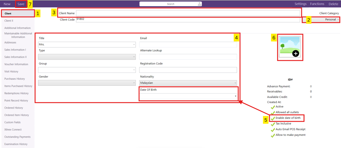Image resolution: width=341 pixels, height=148 pixels.
Task: Click the Delete button in top bar
Action: coord(333,4)
